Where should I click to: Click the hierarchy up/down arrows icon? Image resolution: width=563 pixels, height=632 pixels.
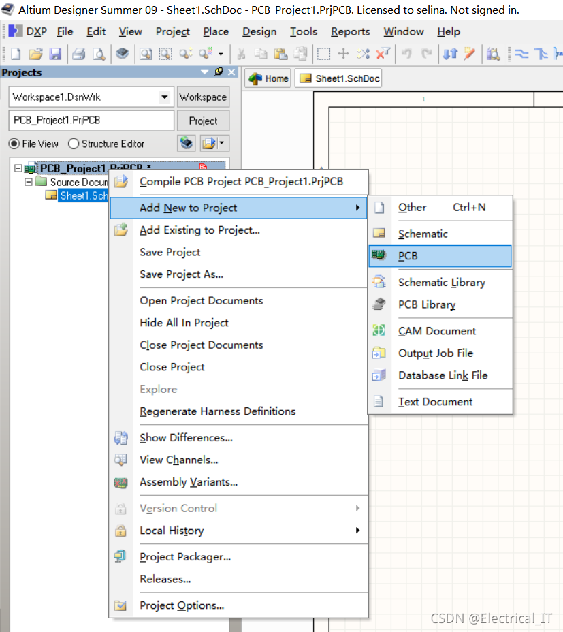coord(450,54)
